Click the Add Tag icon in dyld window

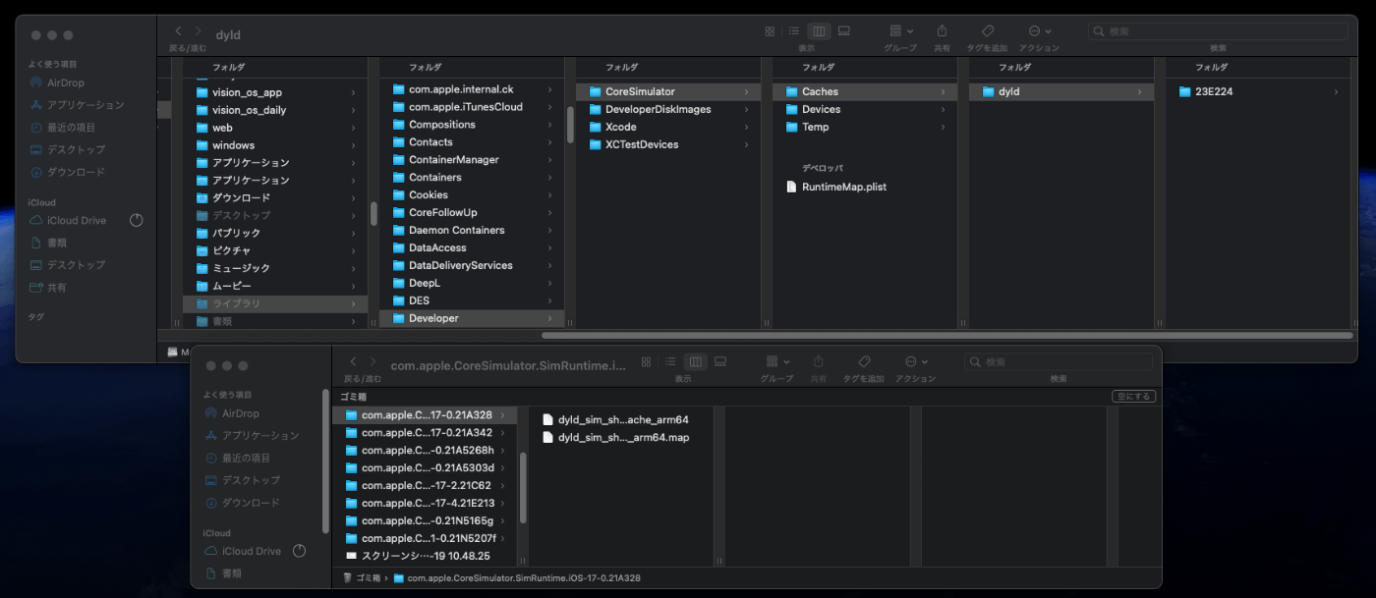(x=987, y=31)
